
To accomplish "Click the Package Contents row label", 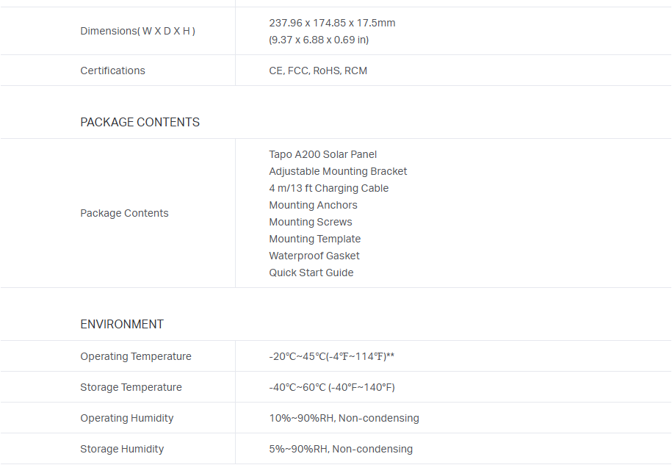I will coord(124,213).
